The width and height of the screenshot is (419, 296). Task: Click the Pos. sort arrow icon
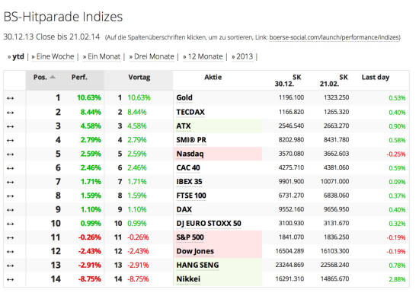(x=53, y=77)
